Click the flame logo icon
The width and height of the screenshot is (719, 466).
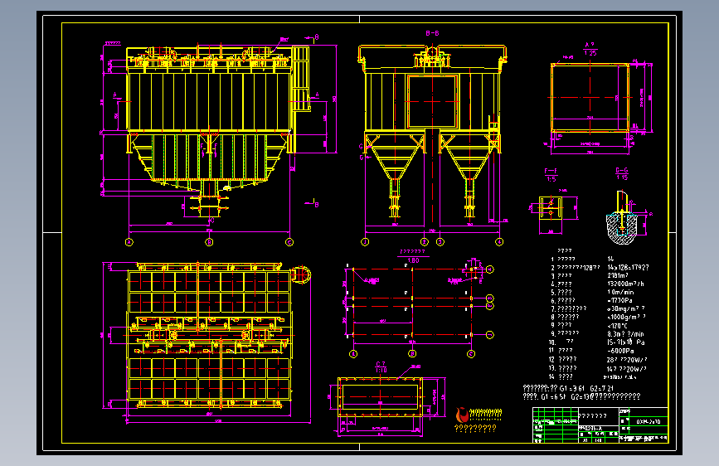[x=462, y=415]
